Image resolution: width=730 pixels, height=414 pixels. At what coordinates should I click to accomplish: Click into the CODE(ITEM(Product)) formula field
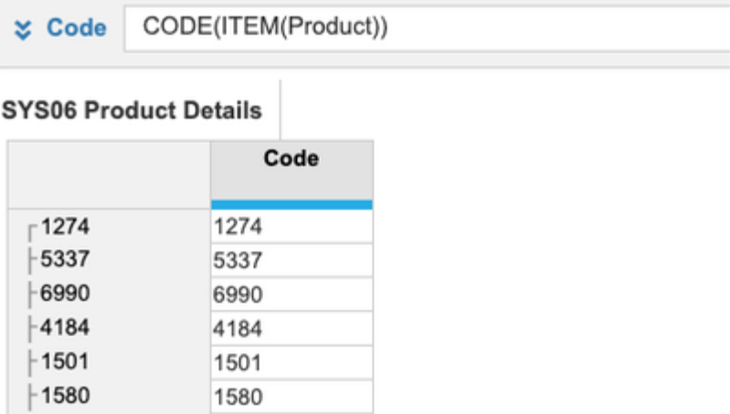click(427, 28)
